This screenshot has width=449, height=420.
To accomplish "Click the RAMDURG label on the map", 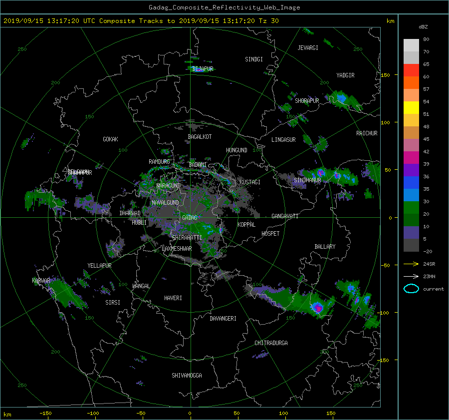I will (159, 162).
